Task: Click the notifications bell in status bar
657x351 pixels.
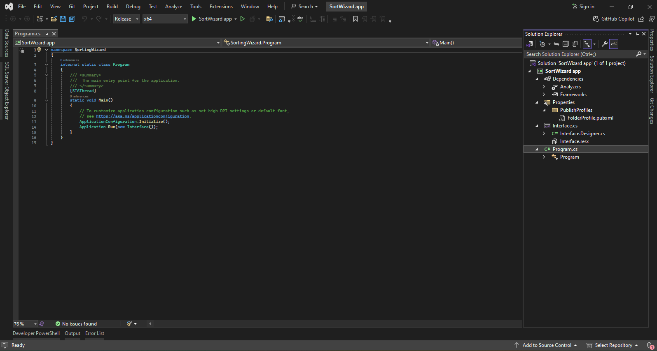Action: 650,346
